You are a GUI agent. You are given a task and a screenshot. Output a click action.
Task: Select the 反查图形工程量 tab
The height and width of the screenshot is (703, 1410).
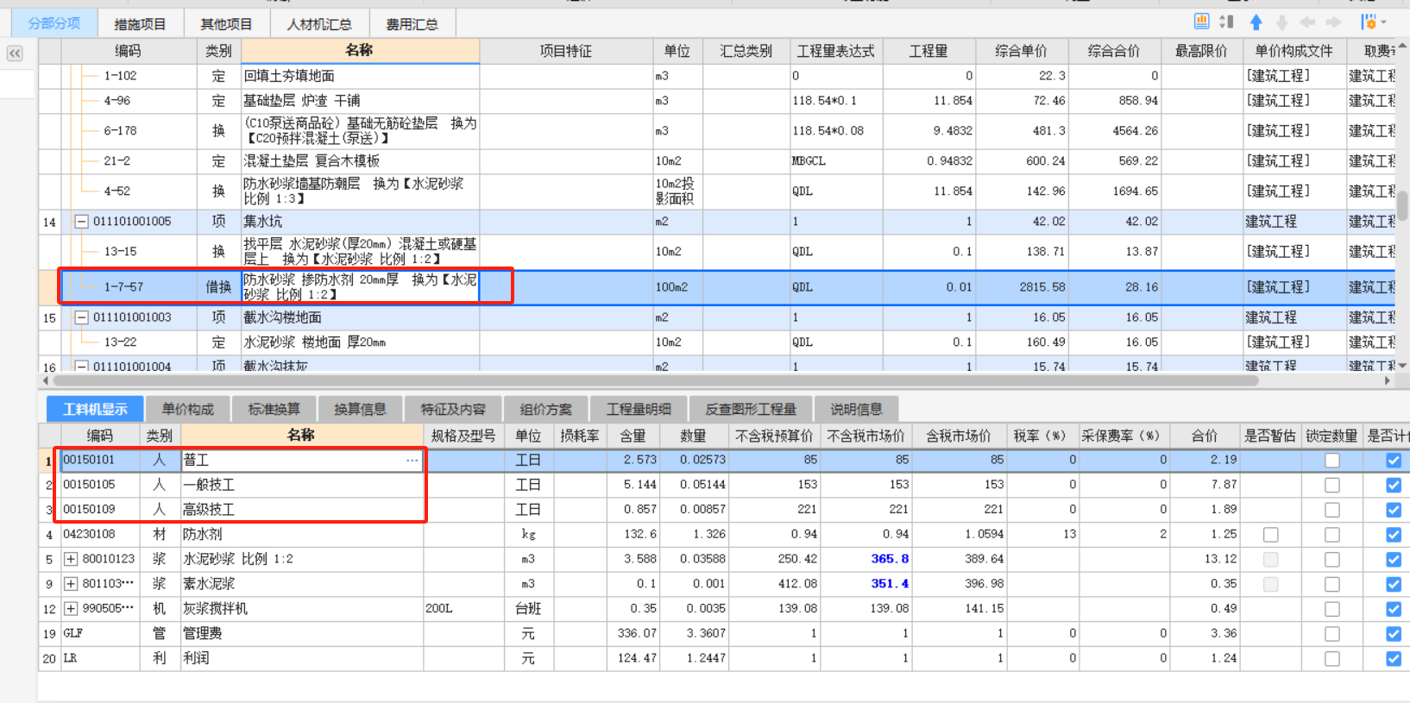pos(751,409)
